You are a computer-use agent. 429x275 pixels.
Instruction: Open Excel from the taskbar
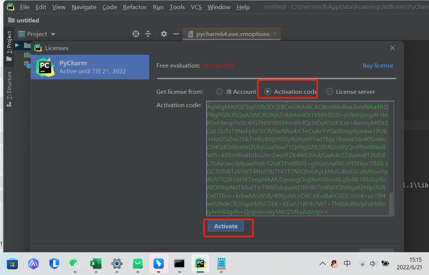tap(96, 264)
